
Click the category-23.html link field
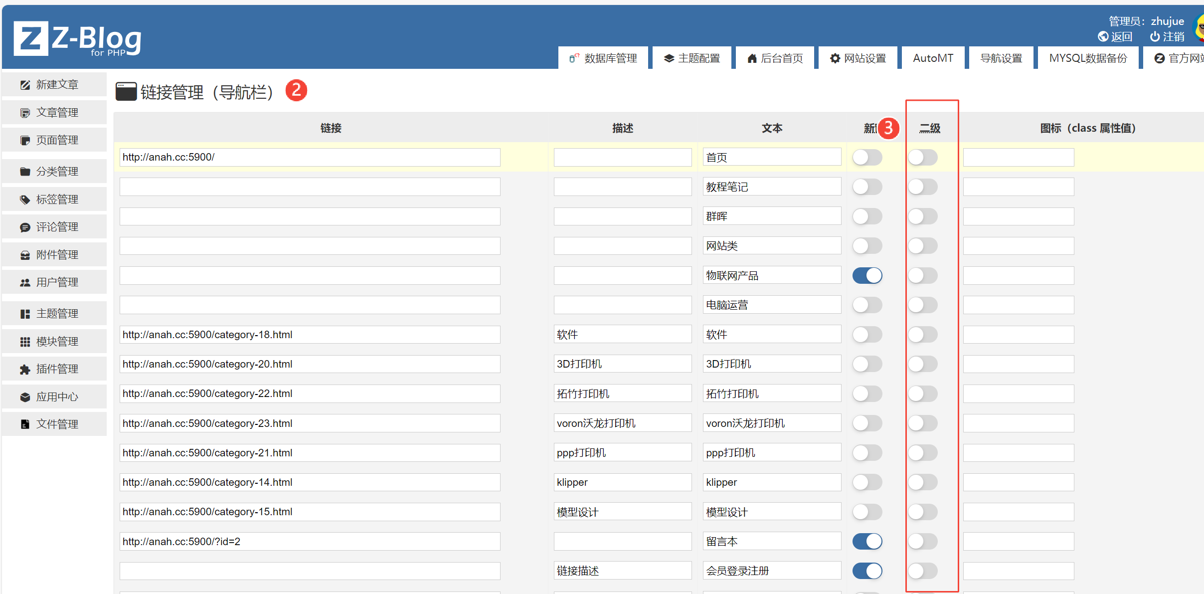(310, 423)
